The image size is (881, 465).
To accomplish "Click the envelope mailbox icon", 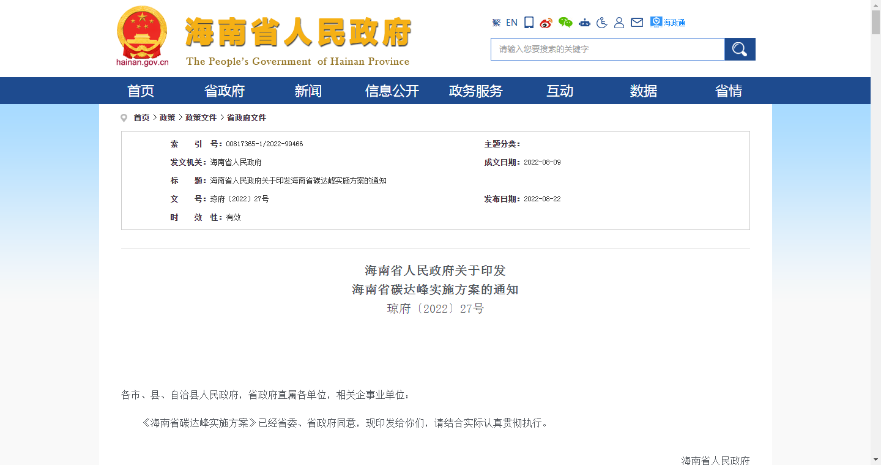I will pyautogui.click(x=637, y=23).
